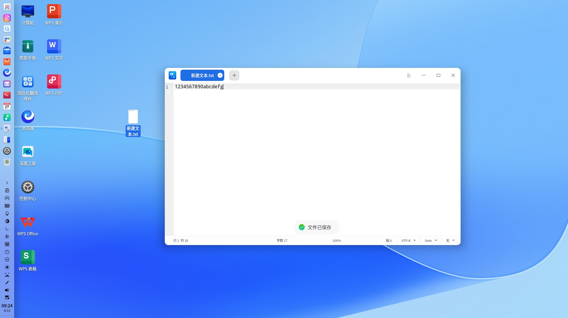This screenshot has height=318, width=568.
Task: Click the 字数 17 character count label
Action: [282, 241]
